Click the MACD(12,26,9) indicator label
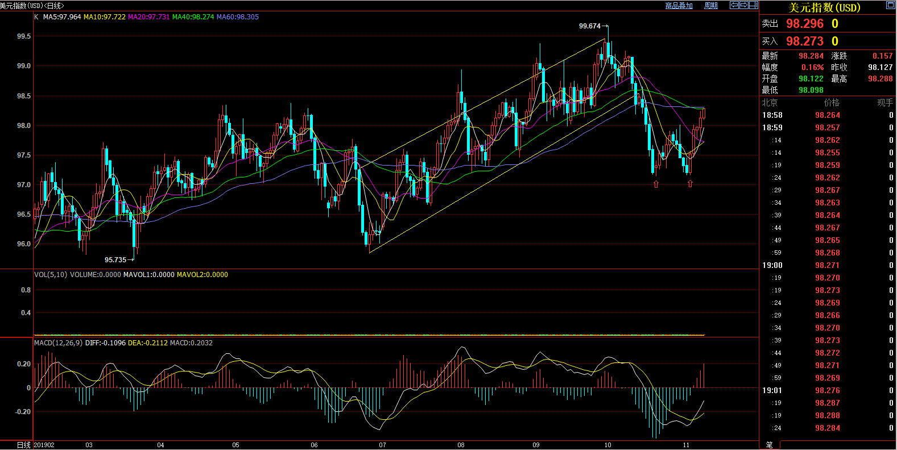This screenshot has height=450, width=897. pyautogui.click(x=59, y=343)
